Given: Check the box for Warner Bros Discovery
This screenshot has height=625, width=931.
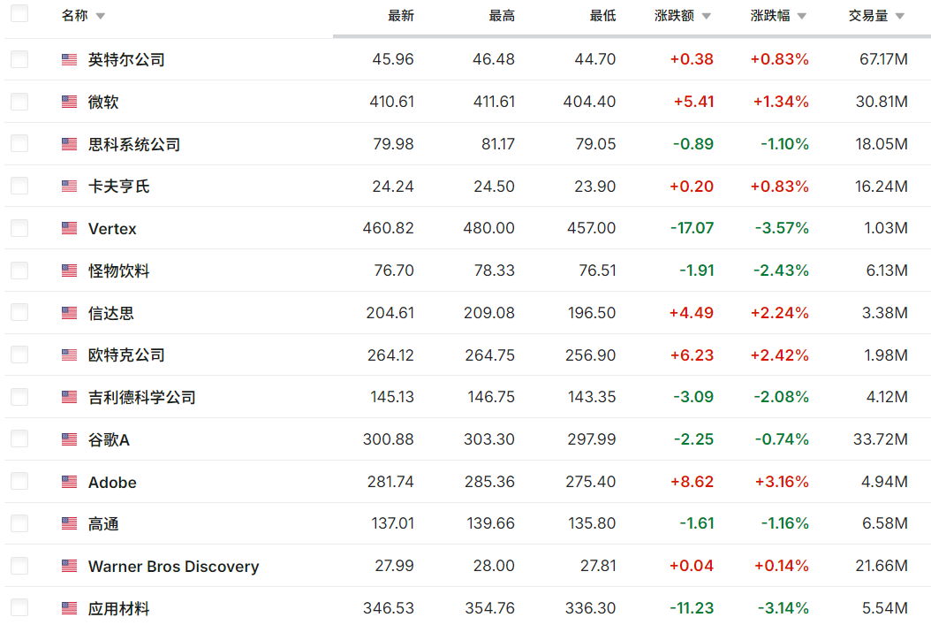Looking at the screenshot, I should point(19,566).
